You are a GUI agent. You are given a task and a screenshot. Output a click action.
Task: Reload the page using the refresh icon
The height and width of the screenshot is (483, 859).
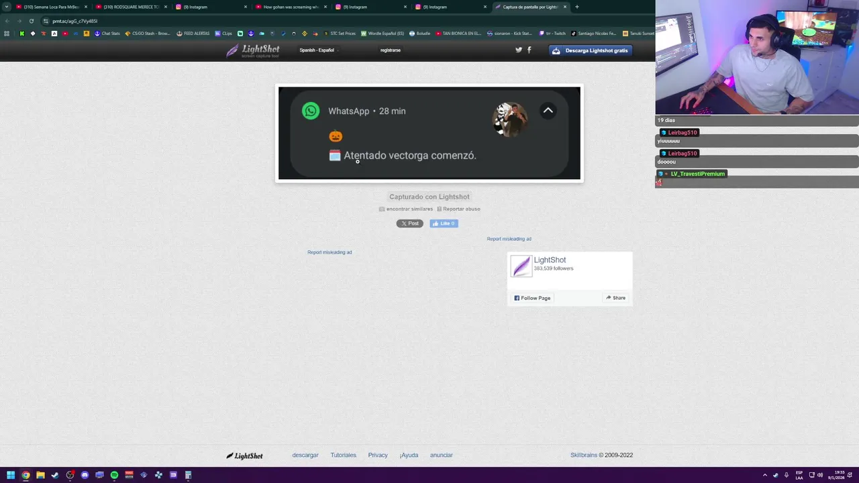pyautogui.click(x=31, y=21)
